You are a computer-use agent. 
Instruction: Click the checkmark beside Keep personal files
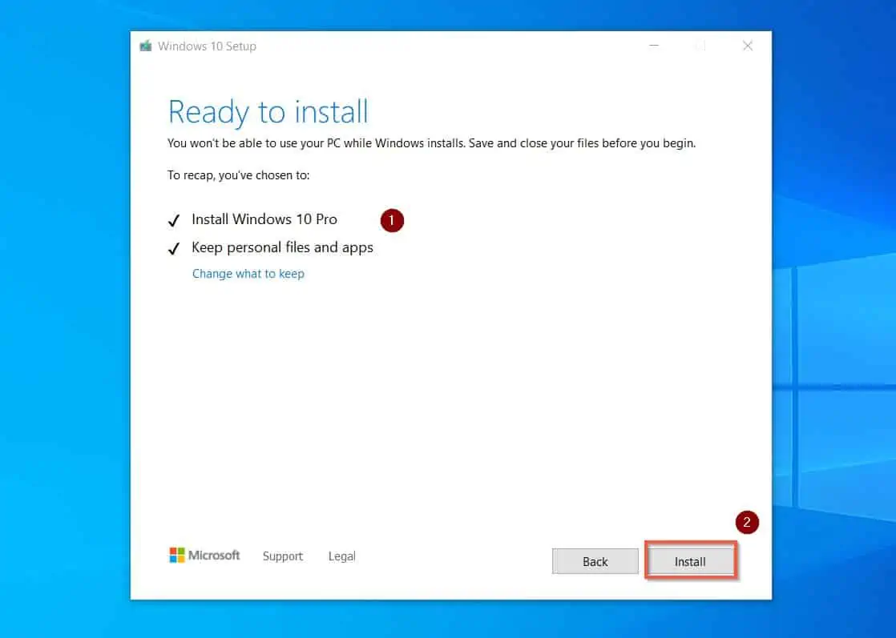click(x=174, y=249)
